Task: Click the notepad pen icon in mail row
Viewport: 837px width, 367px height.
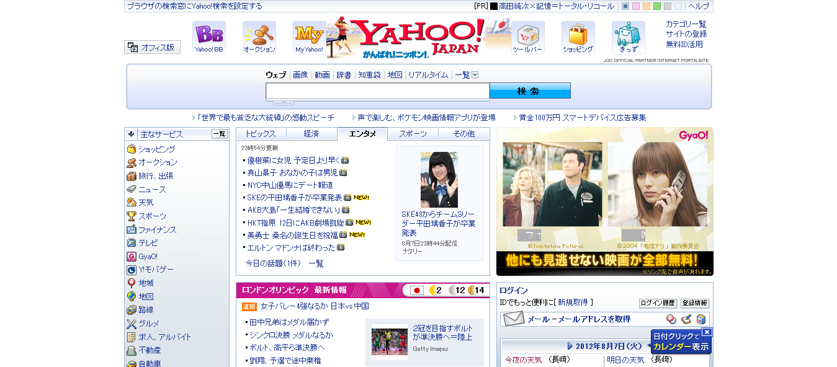Action: pos(686,319)
